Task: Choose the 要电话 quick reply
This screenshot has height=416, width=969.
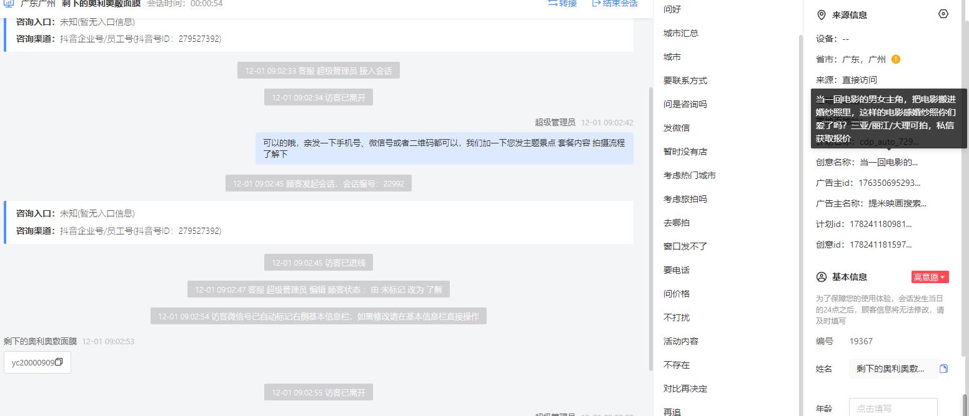Action: tap(677, 270)
